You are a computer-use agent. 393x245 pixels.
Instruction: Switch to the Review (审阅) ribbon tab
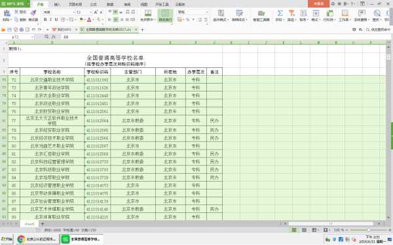click(x=127, y=5)
